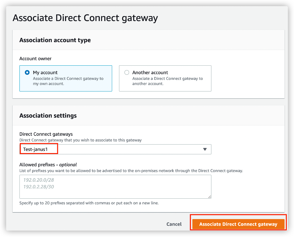This screenshot has width=294, height=237.
Task: Click the prefix limit hint text
Action: (x=89, y=203)
